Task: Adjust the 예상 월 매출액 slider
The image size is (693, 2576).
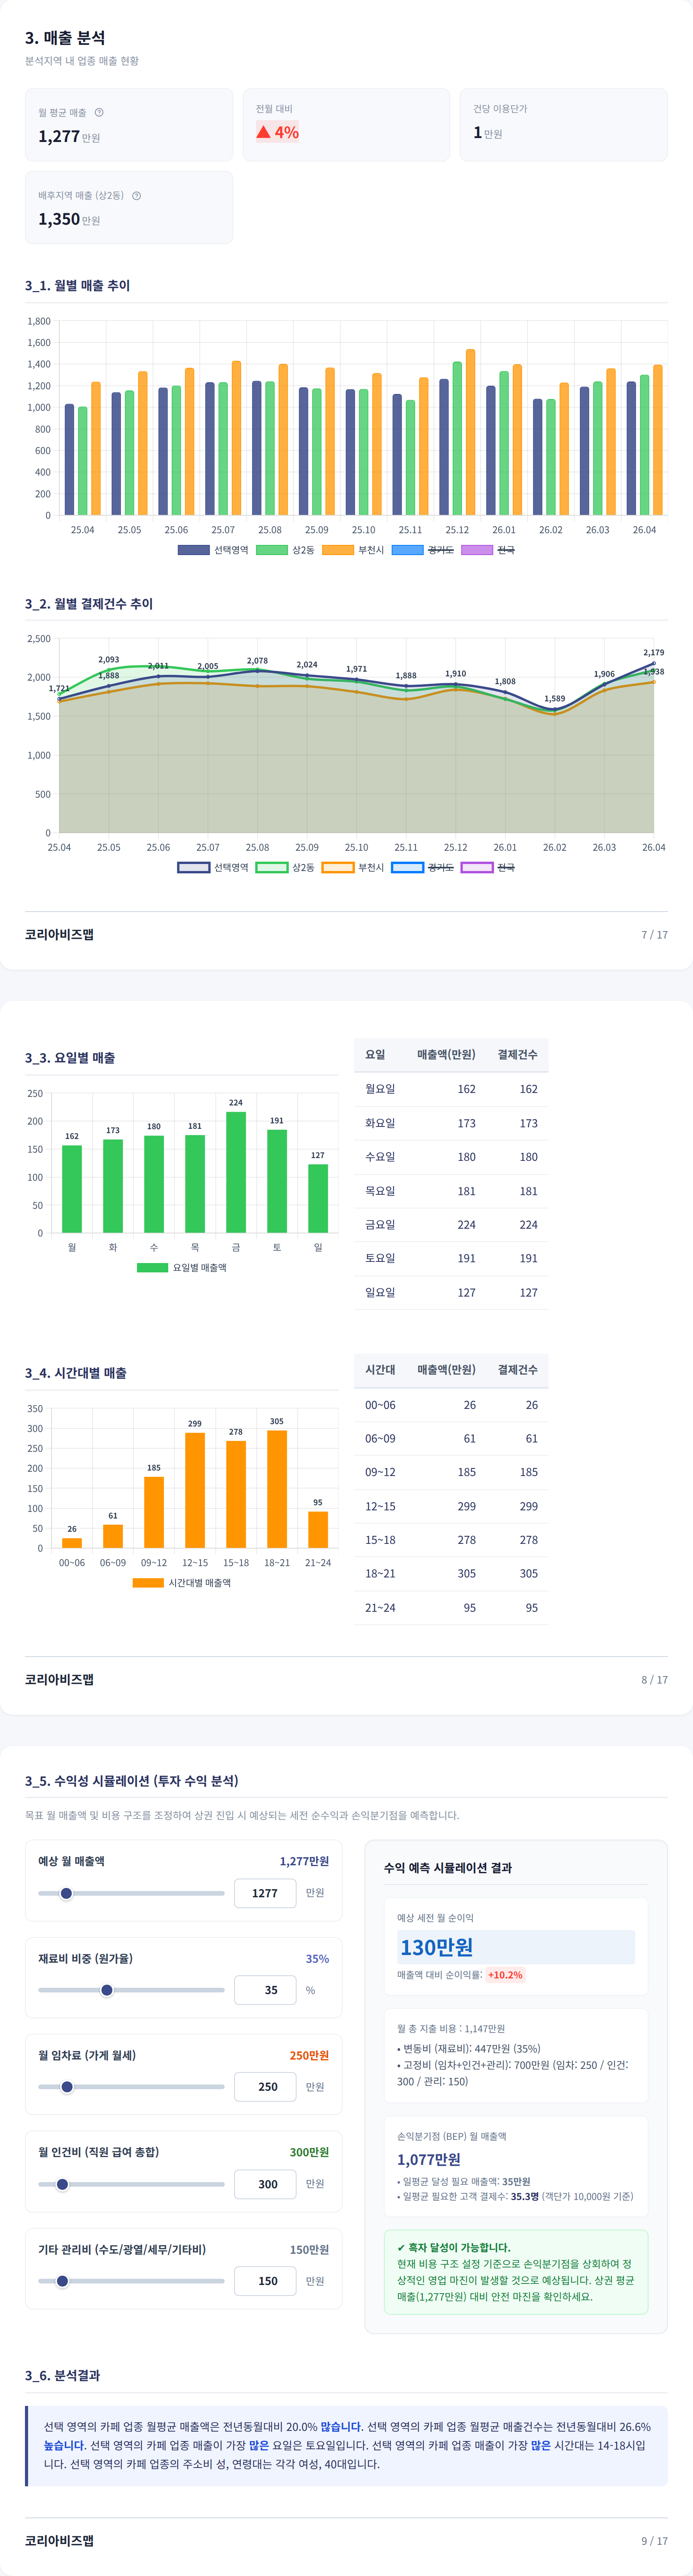Action: click(131, 1893)
